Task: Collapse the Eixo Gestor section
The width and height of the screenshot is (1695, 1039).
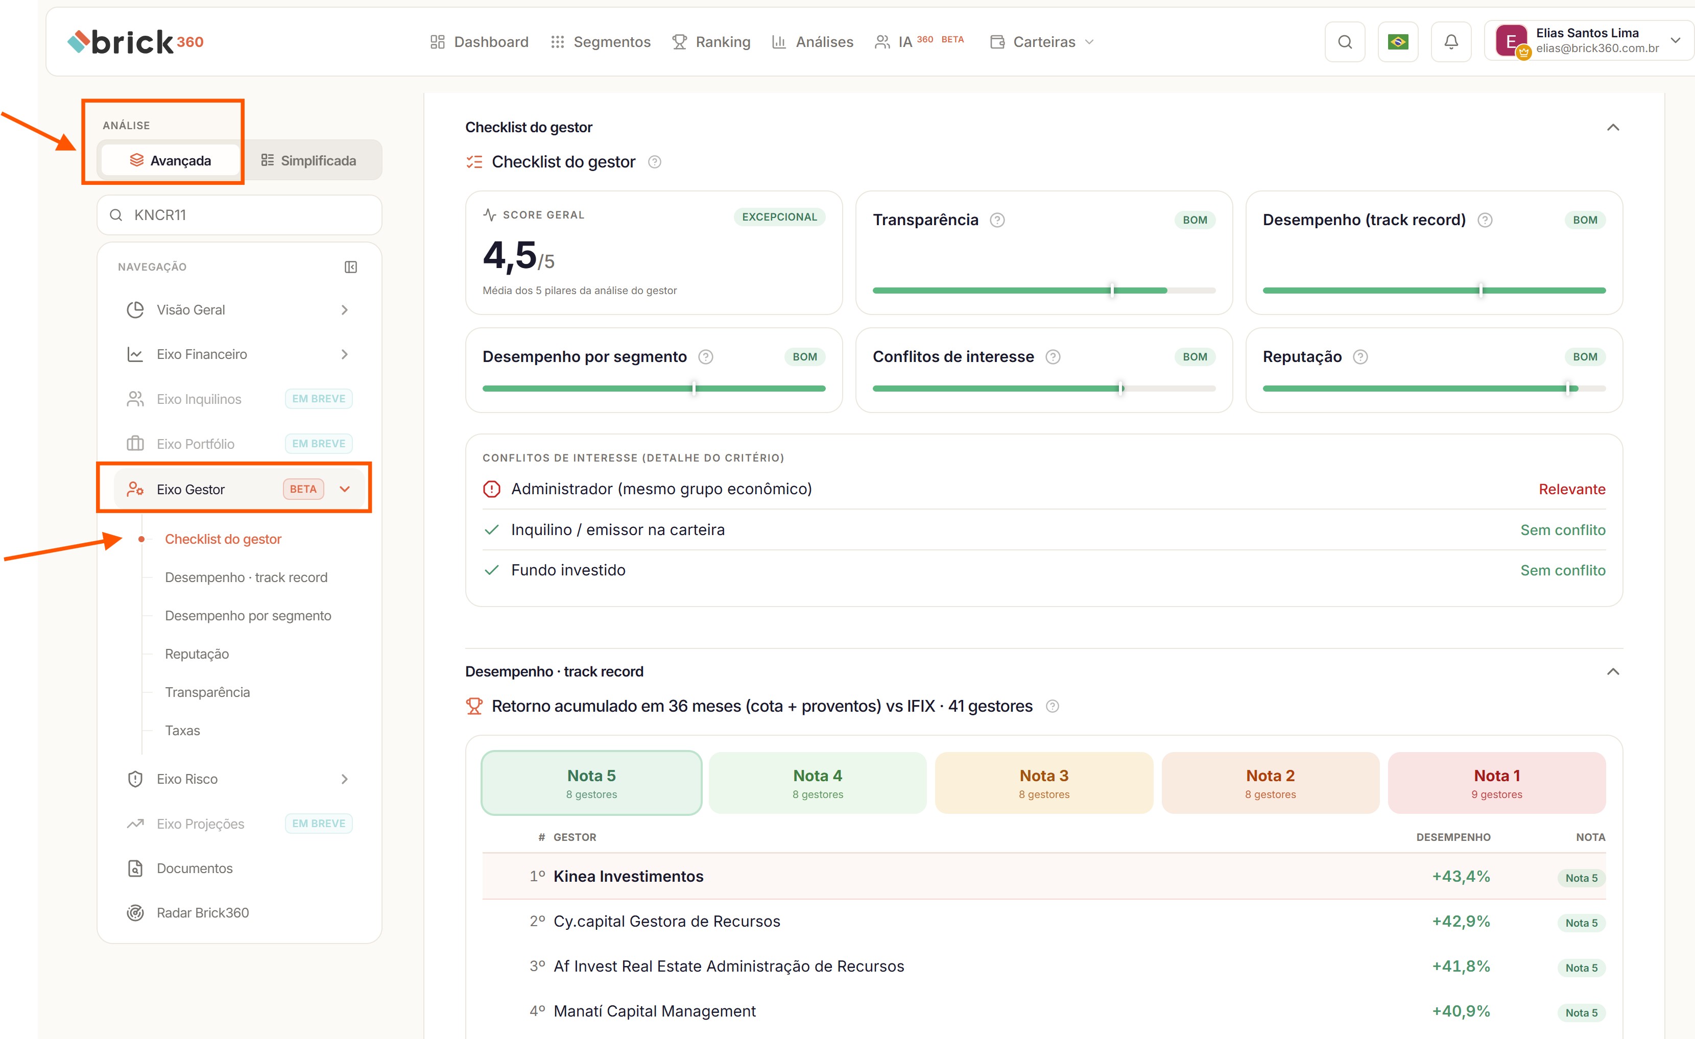Action: pyautogui.click(x=345, y=489)
